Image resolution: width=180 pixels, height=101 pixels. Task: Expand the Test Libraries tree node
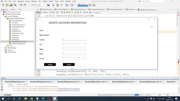[x=4, y=52]
